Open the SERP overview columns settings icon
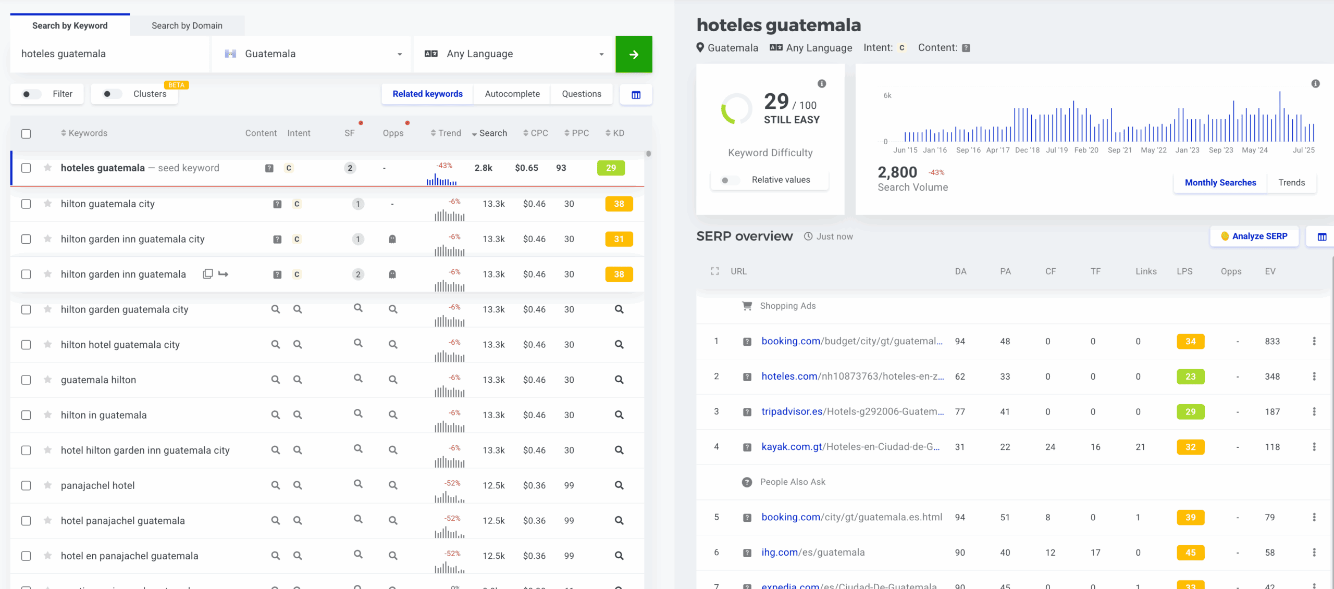The image size is (1334, 589). [x=1321, y=236]
